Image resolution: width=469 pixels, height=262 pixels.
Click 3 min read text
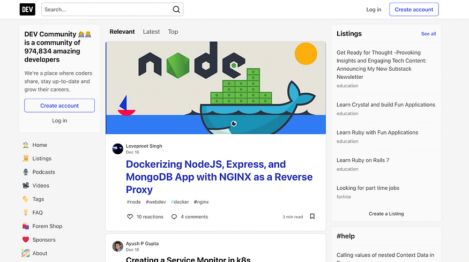(293, 217)
